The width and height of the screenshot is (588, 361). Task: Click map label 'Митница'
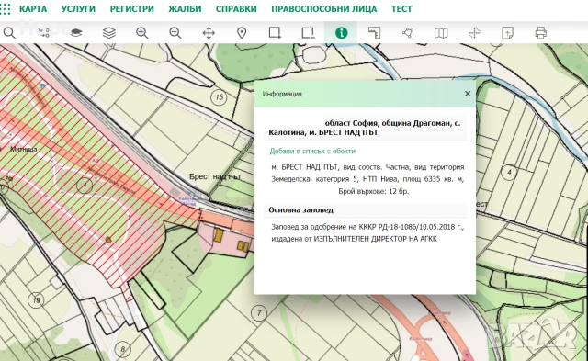coord(24,149)
